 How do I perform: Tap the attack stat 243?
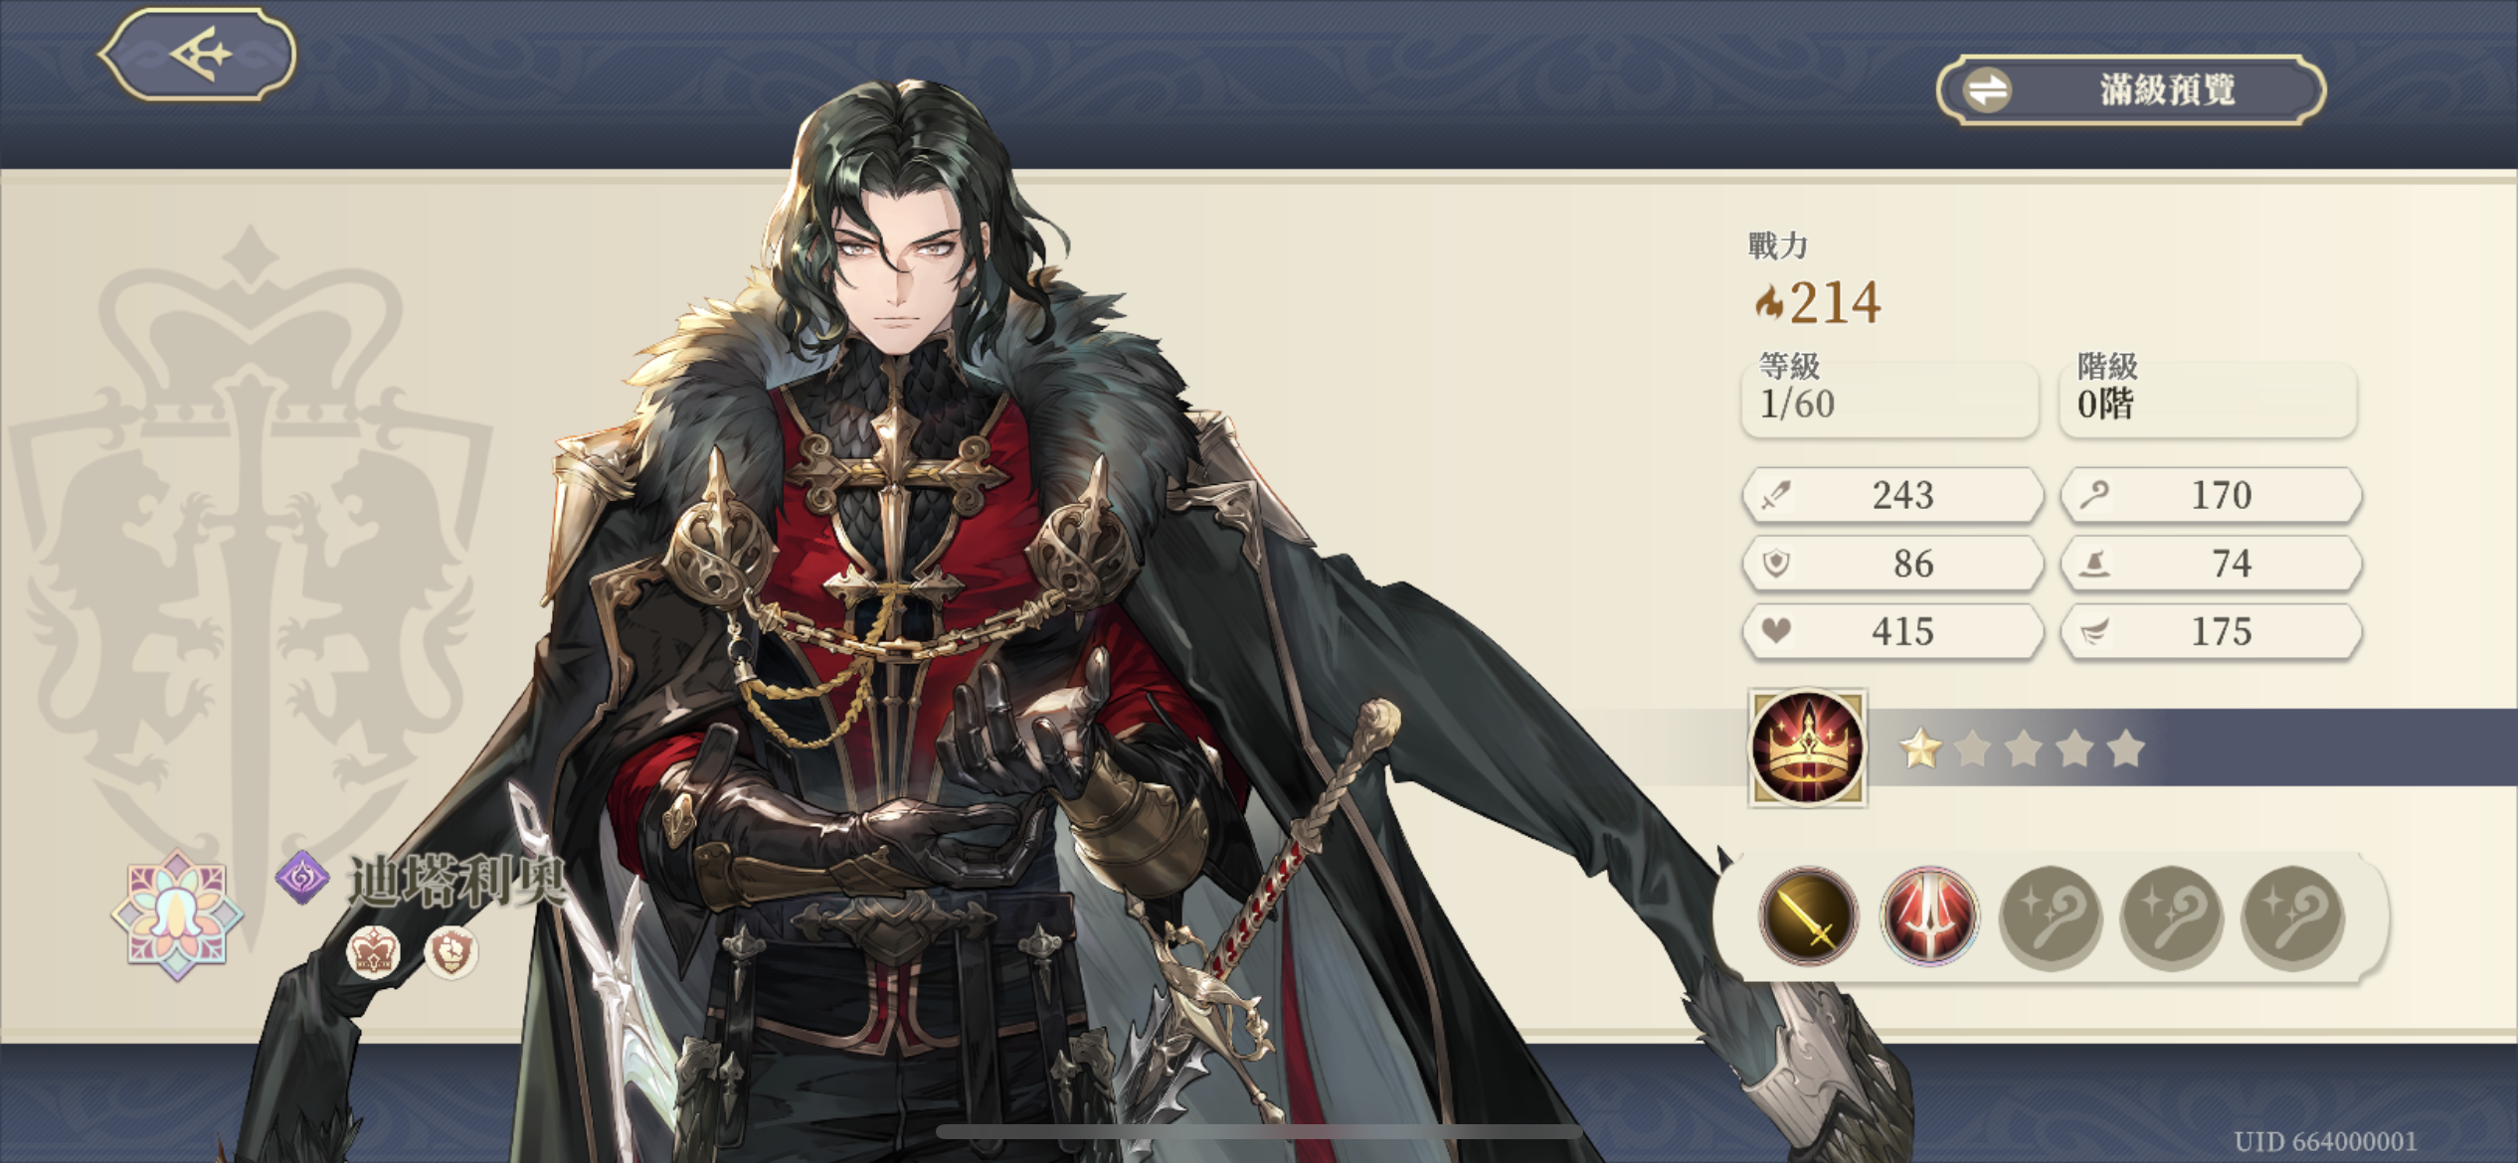[1893, 495]
